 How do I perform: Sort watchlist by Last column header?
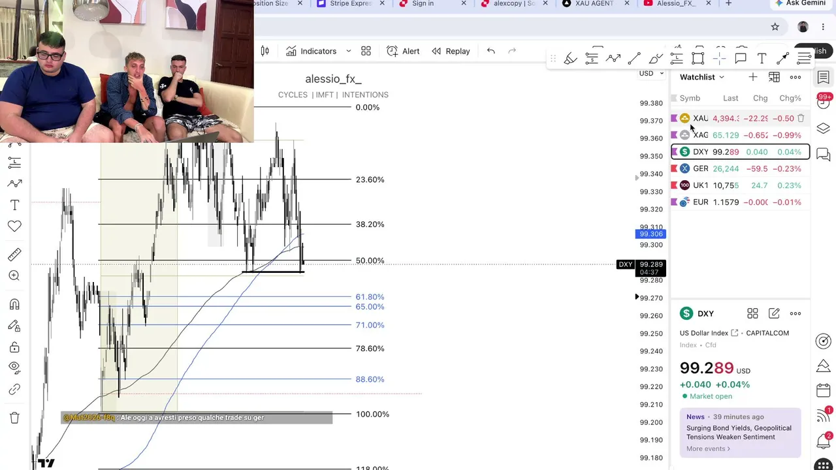[x=730, y=98]
